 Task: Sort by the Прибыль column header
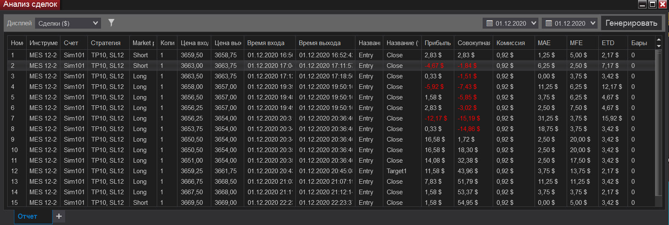tap(437, 43)
